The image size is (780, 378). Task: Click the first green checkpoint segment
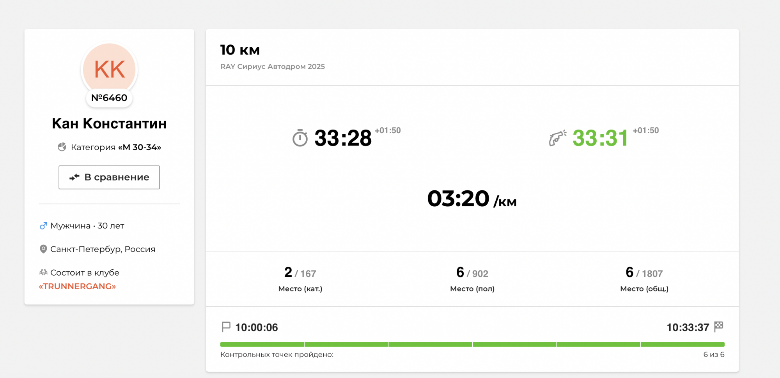pyautogui.click(x=262, y=345)
